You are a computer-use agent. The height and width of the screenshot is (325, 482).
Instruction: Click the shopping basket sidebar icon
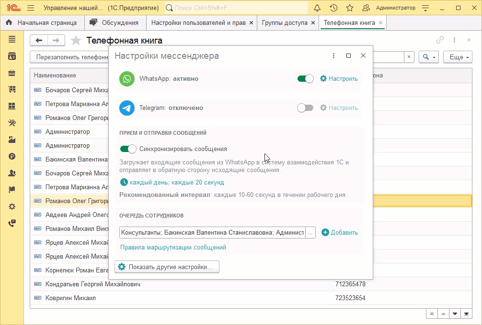pyautogui.click(x=12, y=73)
